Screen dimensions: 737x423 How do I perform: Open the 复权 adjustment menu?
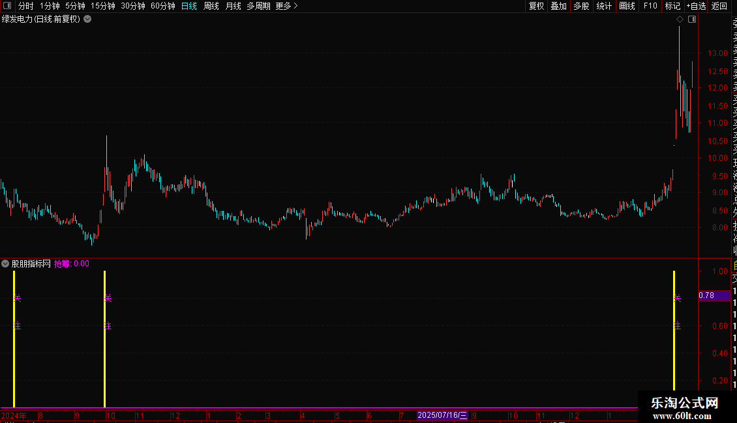[536, 6]
